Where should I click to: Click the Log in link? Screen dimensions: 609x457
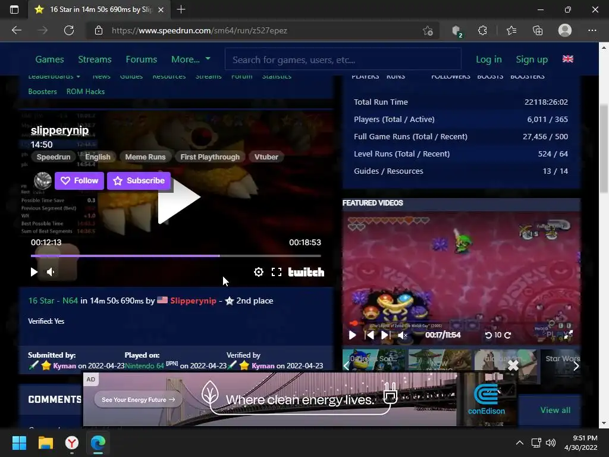[489, 60]
